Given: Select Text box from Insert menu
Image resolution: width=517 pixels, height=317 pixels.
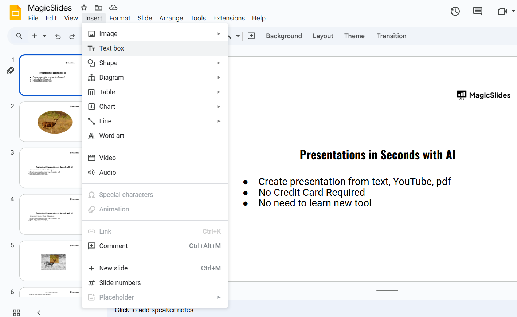Looking at the screenshot, I should (x=111, y=48).
